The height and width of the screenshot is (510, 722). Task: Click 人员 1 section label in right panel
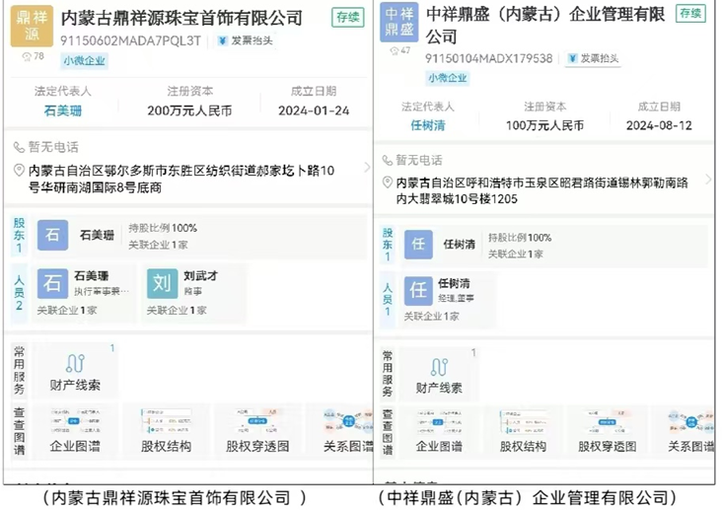[x=388, y=300]
